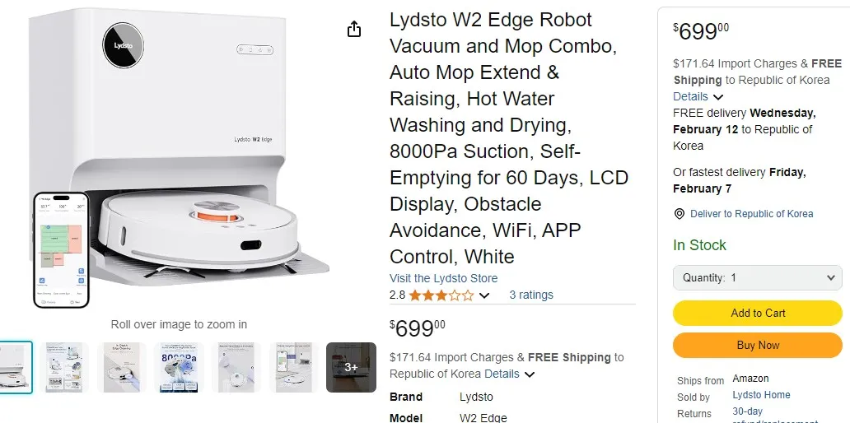Show more images via 3+ thumbnail
Image resolution: width=850 pixels, height=423 pixels.
tap(351, 367)
